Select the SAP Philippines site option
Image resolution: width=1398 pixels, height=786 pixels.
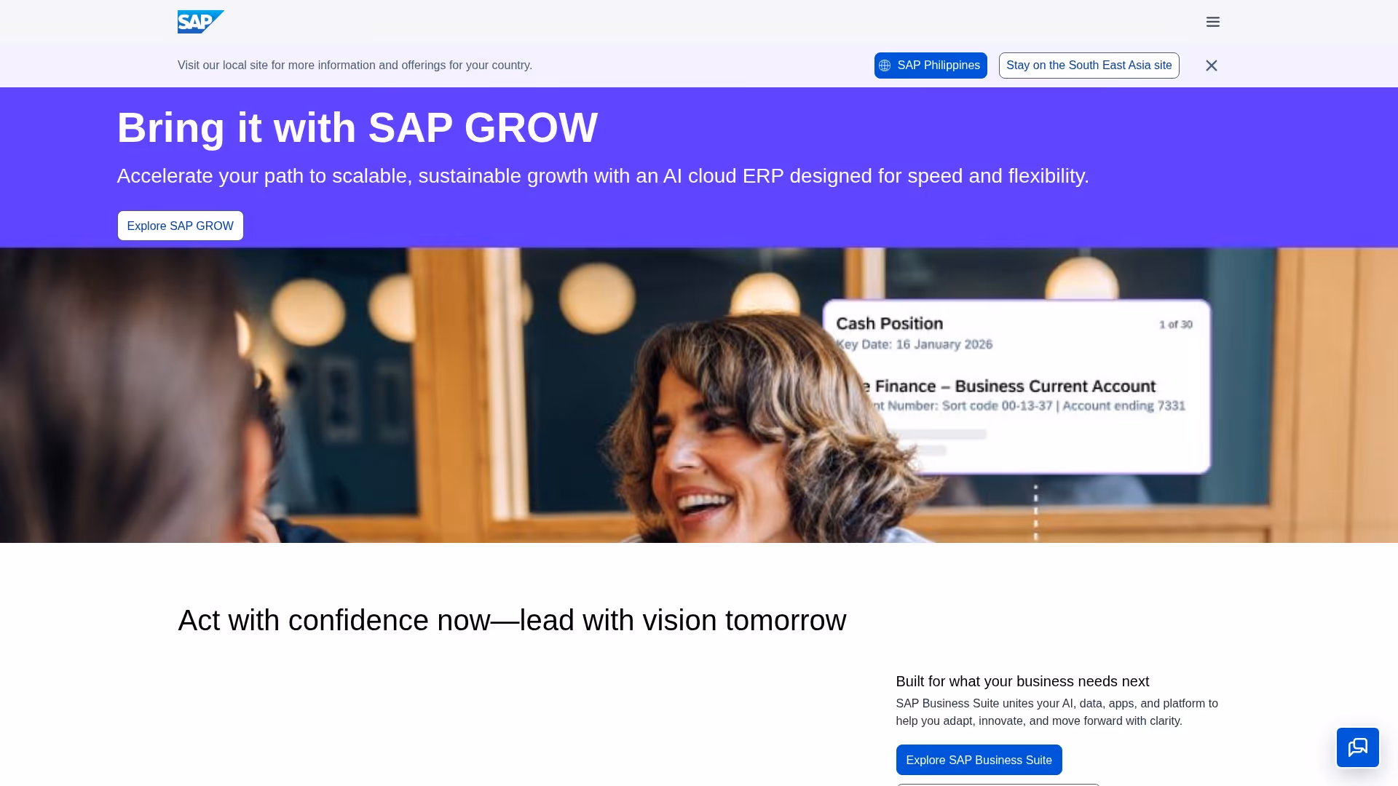click(930, 65)
